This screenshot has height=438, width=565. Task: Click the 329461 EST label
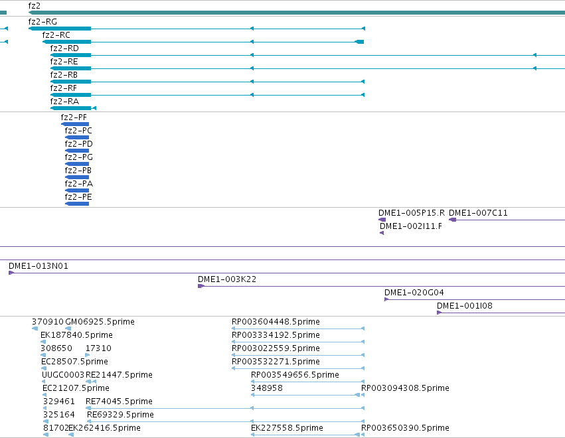(x=59, y=402)
